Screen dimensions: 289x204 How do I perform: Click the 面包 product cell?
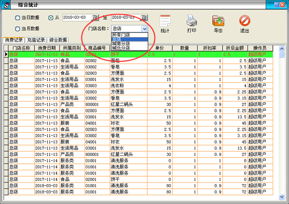(x=129, y=61)
